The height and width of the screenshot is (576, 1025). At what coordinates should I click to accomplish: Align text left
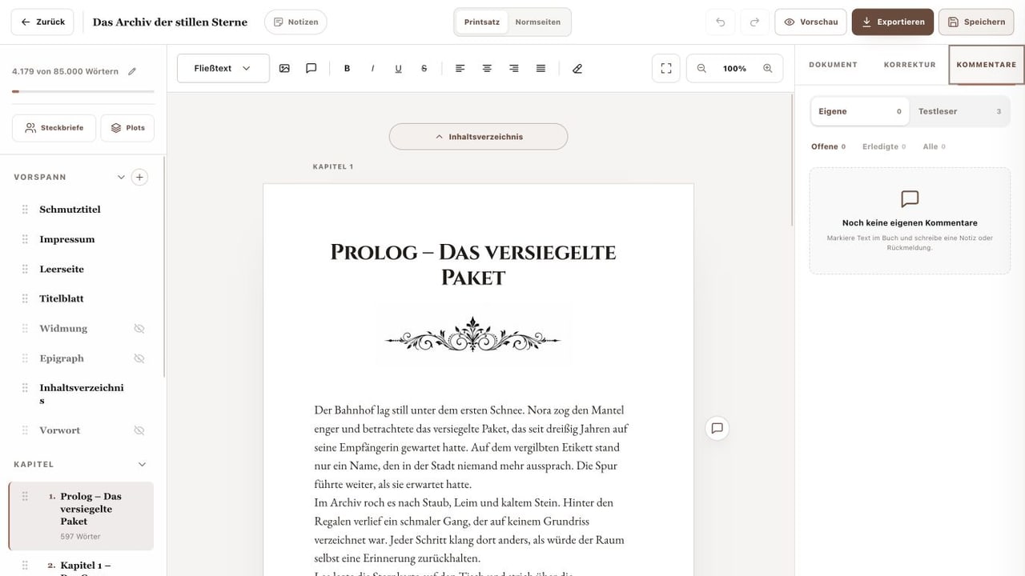click(460, 69)
